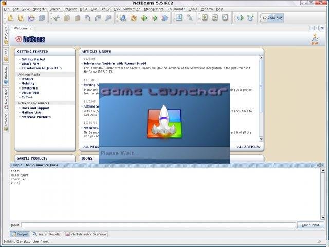The image size is (329, 247).
Task: Open the Refactor menu
Action: [70, 9]
